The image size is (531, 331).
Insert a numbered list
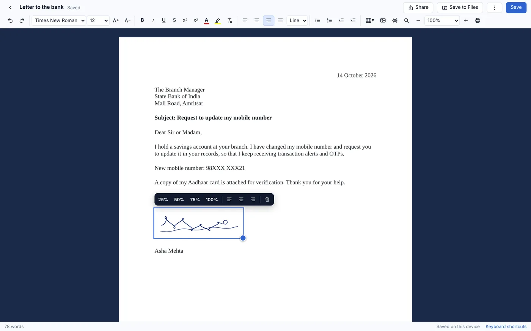(x=330, y=20)
